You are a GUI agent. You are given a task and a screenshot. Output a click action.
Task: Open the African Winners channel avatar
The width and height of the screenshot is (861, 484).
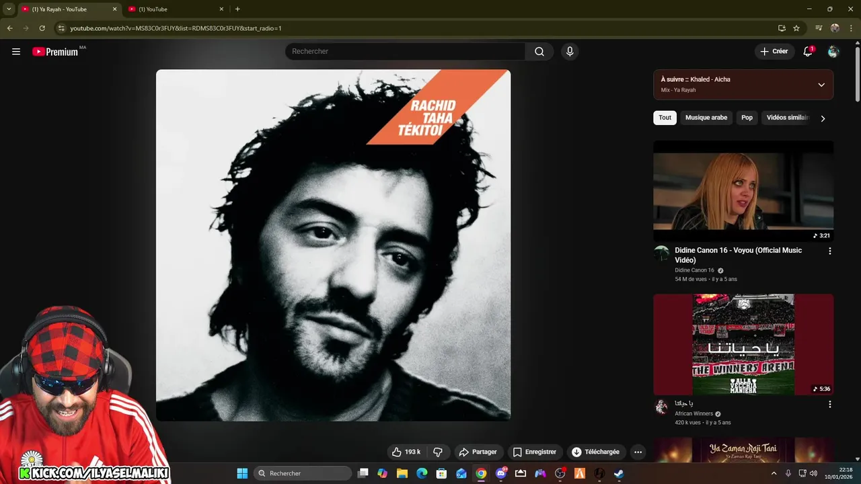coord(662,407)
